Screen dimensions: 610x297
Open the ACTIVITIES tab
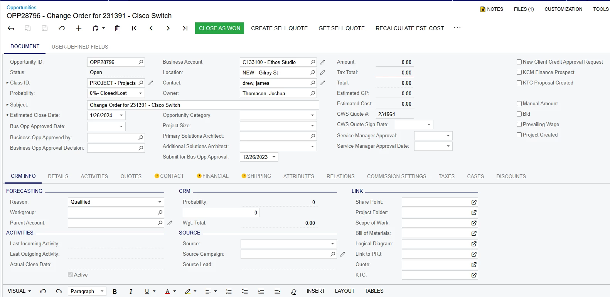tap(94, 176)
